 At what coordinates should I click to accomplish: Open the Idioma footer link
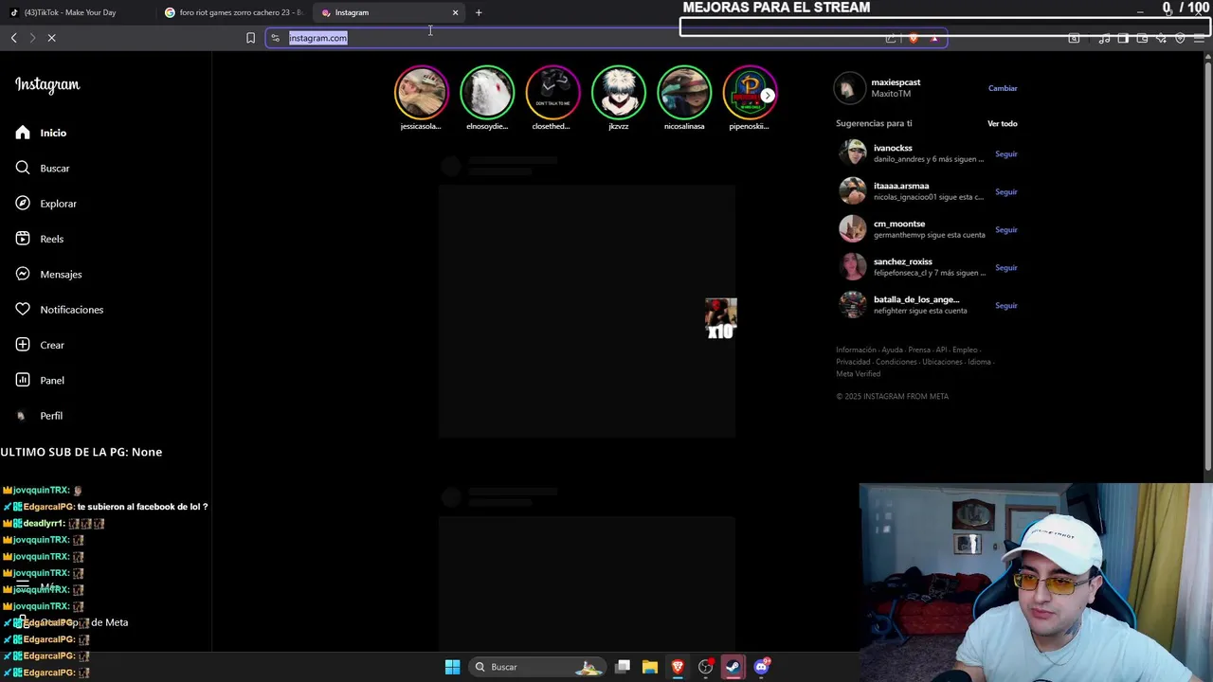pyautogui.click(x=979, y=362)
